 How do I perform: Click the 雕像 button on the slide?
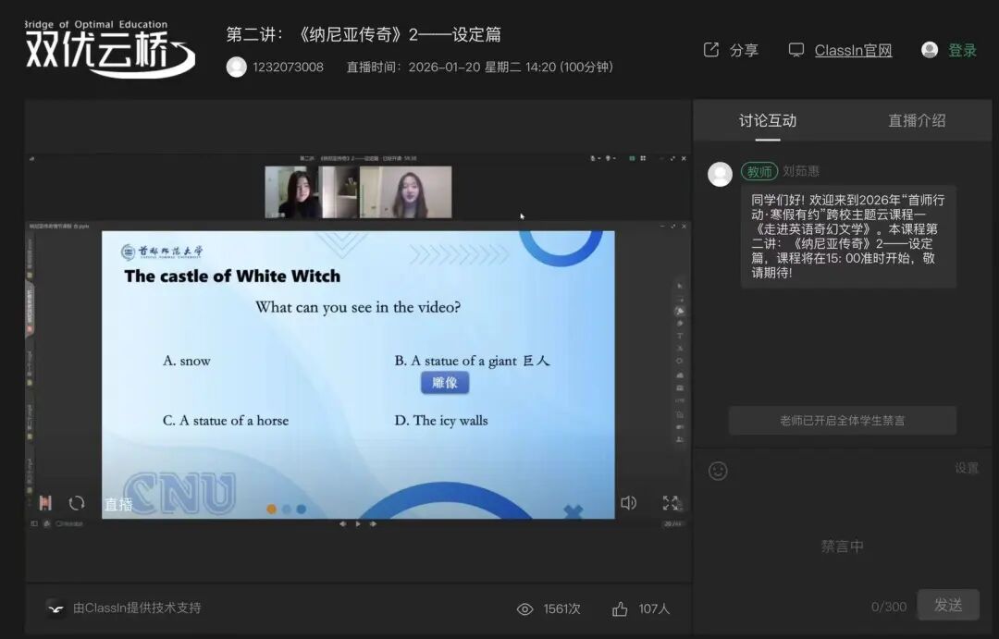tap(445, 382)
